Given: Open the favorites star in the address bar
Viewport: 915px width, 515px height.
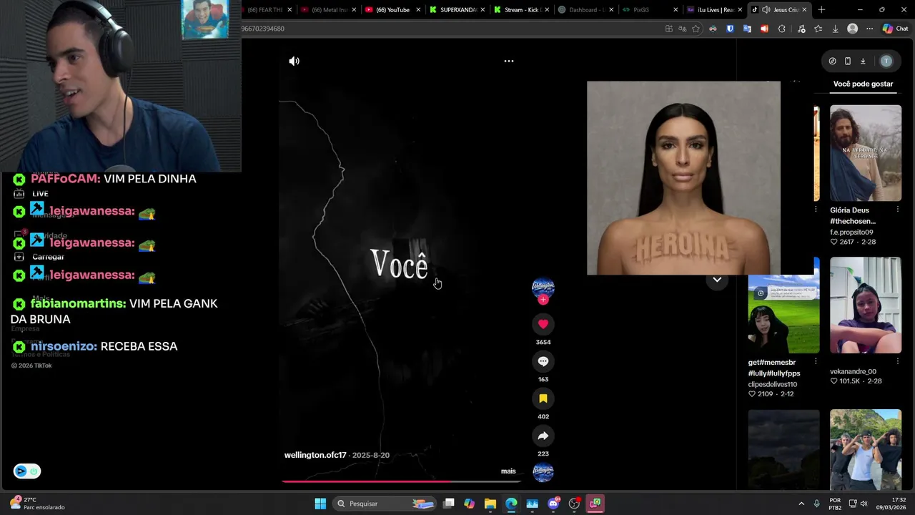Looking at the screenshot, I should coord(696,29).
